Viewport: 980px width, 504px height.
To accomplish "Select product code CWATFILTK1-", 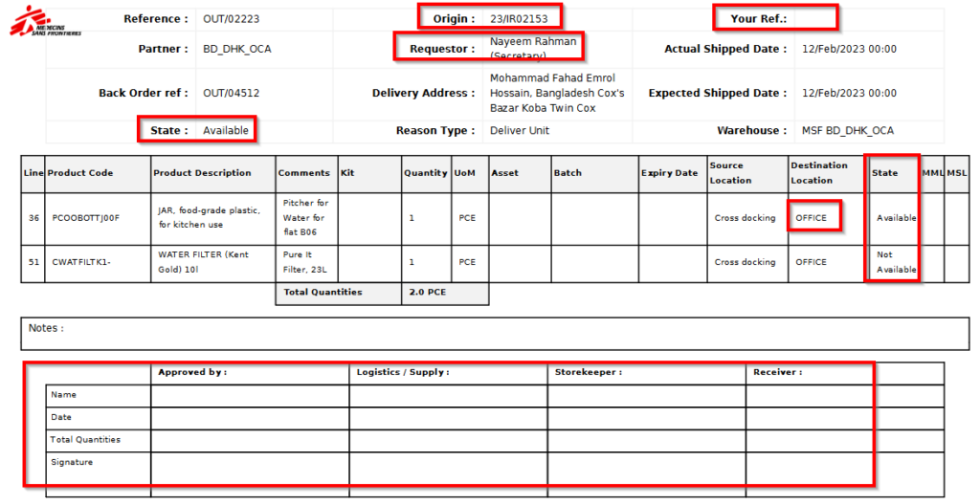I will 81,262.
